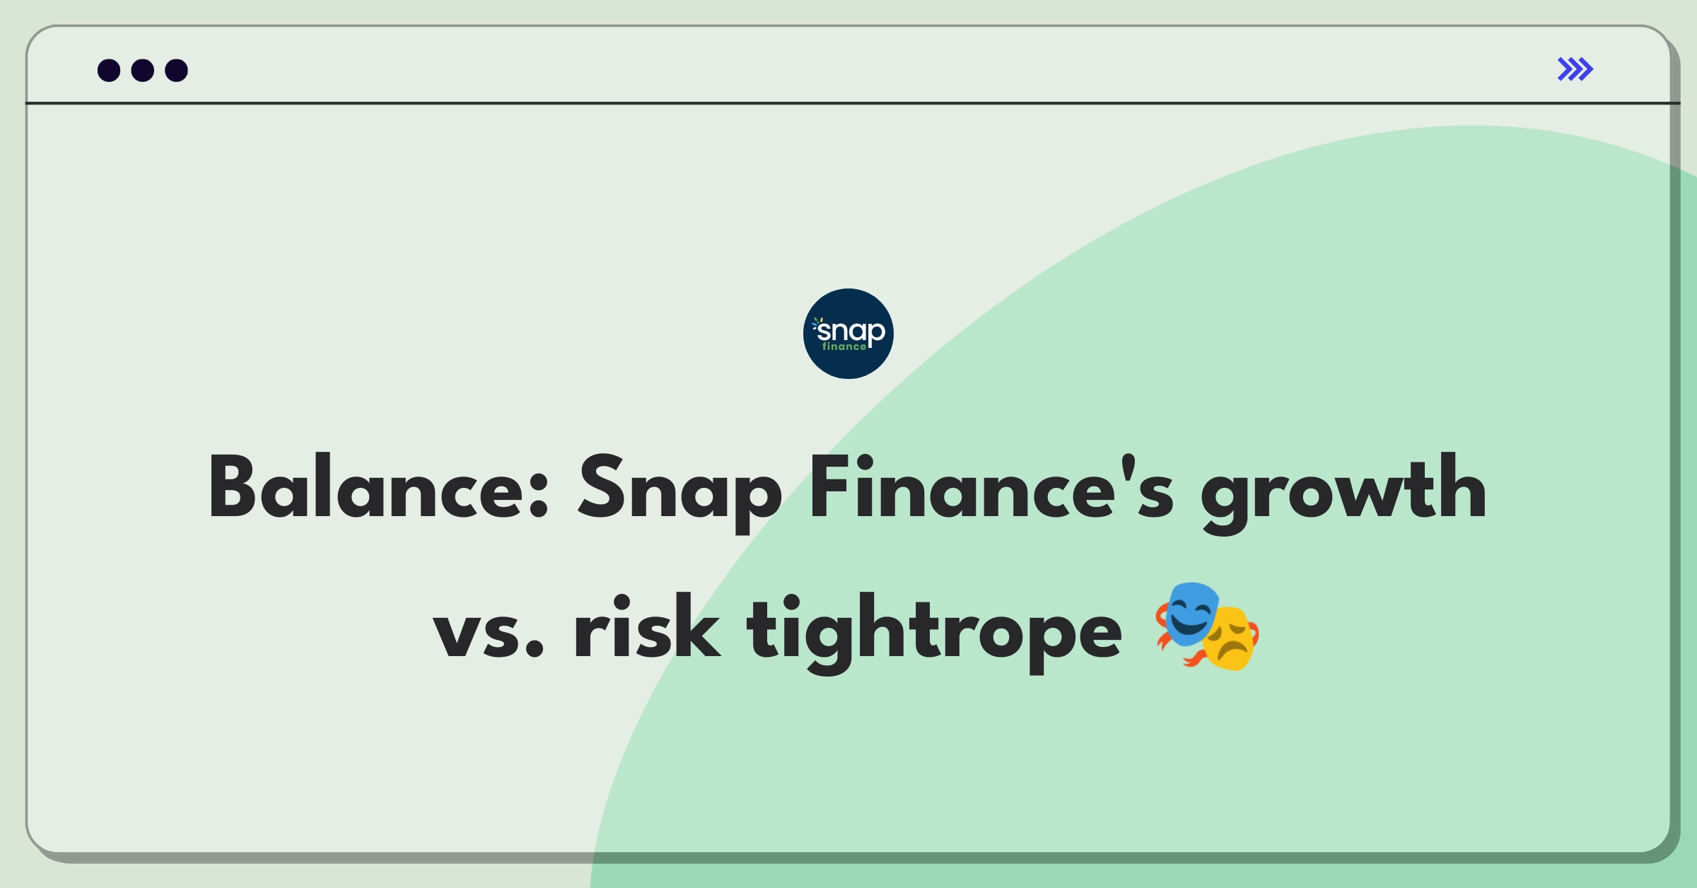Click the word 'risk' in headline
Viewport: 1697px width, 888px height.
(x=646, y=626)
